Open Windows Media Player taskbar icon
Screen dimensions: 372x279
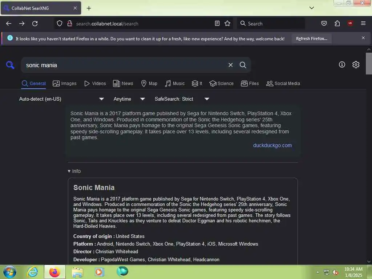[100, 272]
